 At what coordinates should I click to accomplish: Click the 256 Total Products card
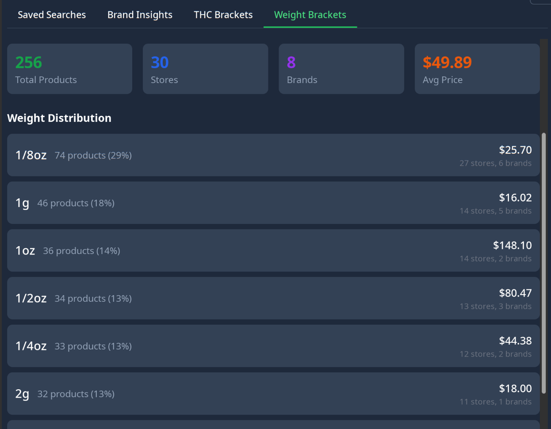[69, 68]
